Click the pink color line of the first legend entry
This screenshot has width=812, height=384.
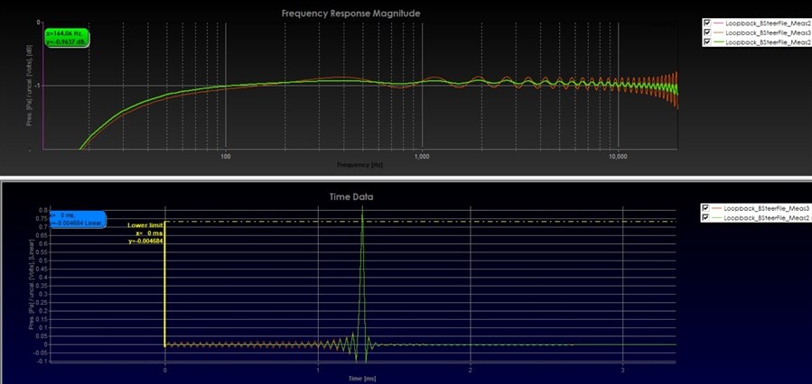[x=718, y=23]
